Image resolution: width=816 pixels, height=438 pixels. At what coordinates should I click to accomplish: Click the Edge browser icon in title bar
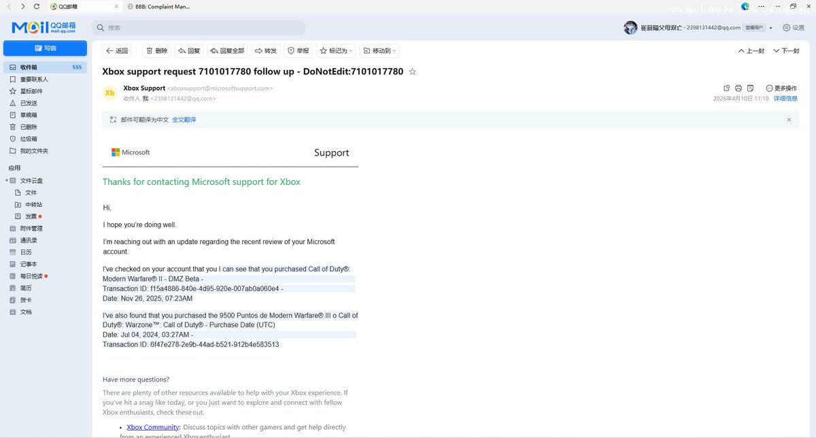click(745, 7)
